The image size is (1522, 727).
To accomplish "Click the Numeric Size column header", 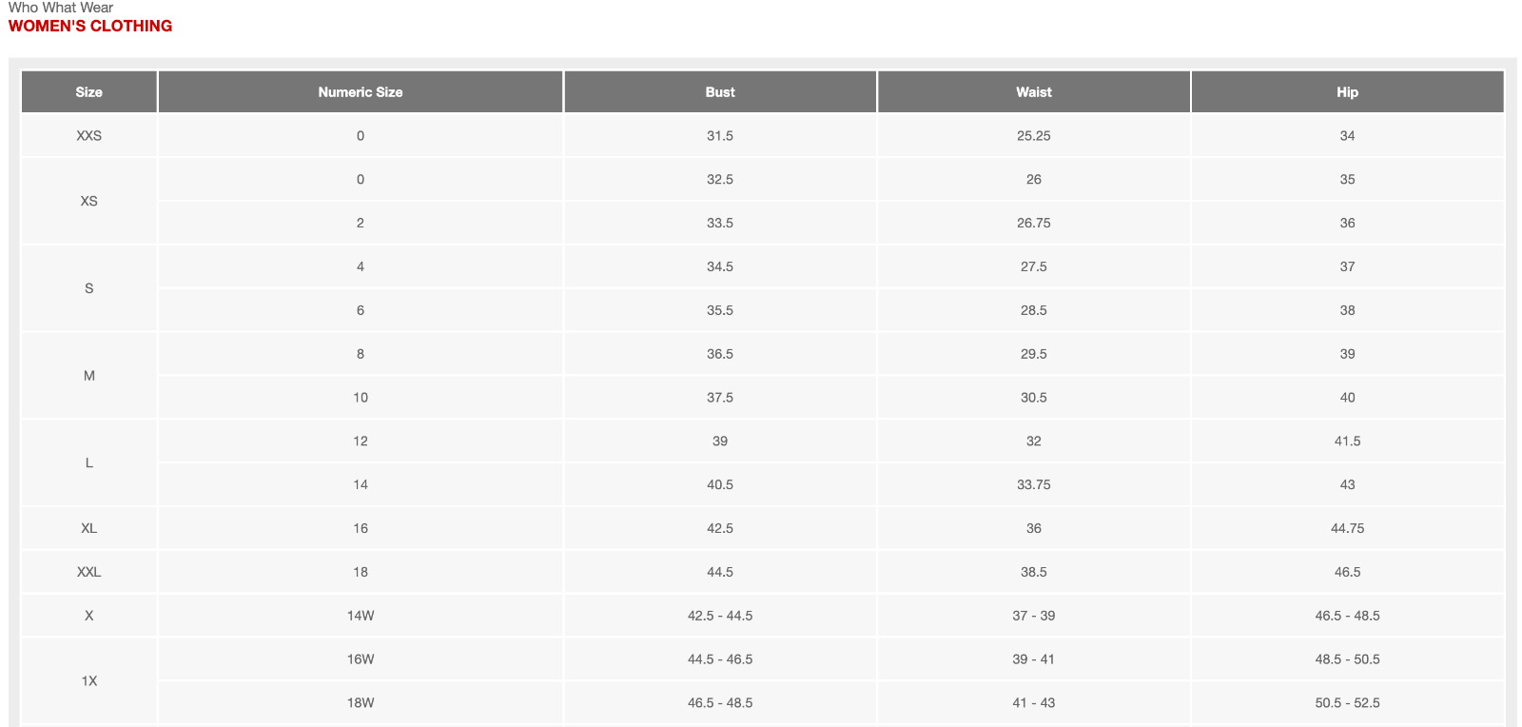I will pos(361,92).
